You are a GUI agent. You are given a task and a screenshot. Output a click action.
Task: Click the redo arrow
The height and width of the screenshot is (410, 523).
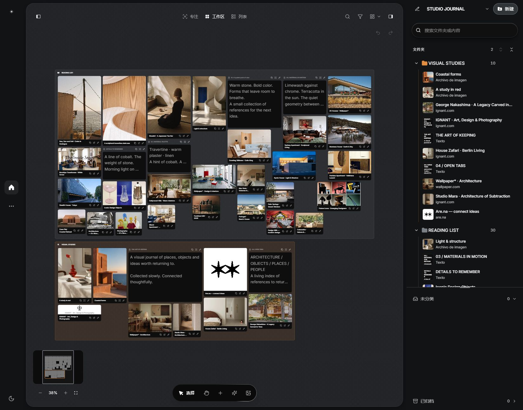391,33
